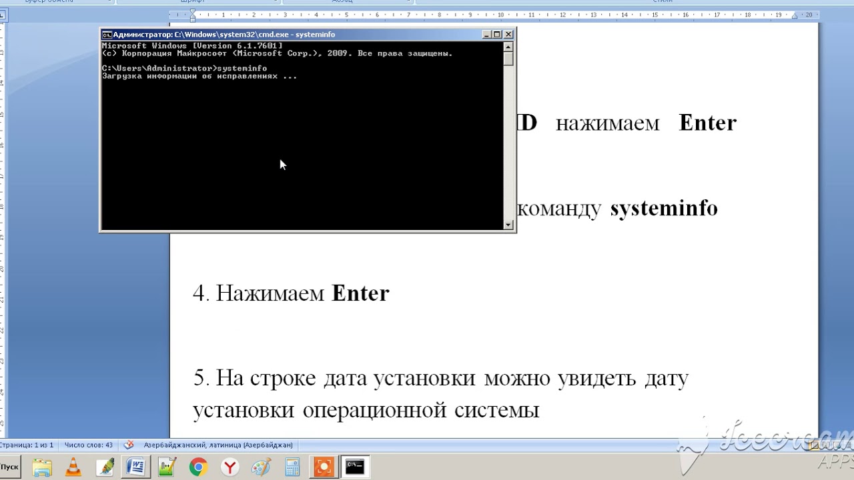Click 'команду' in the Word document
Image resolution: width=854 pixels, height=480 pixels.
[x=559, y=209]
